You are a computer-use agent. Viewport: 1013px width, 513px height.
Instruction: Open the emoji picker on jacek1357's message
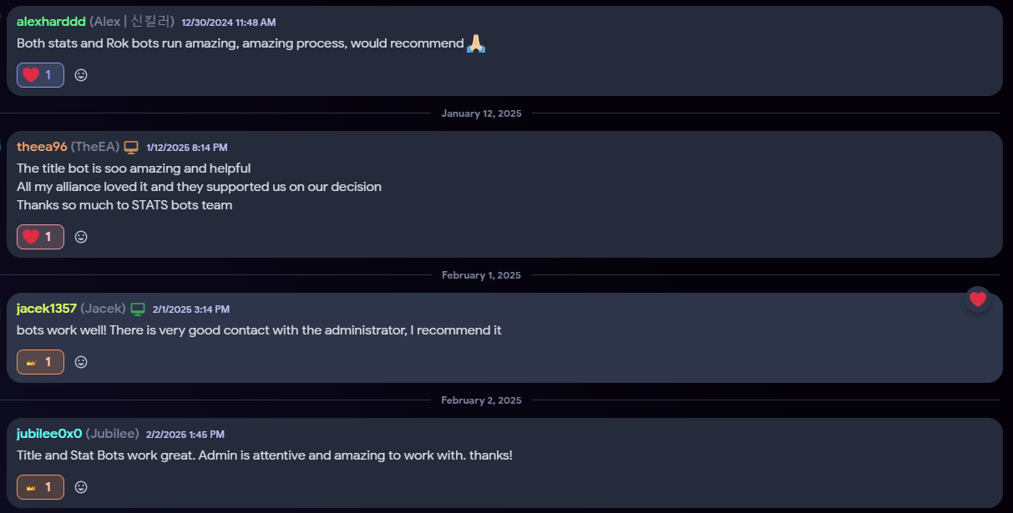[x=81, y=362]
